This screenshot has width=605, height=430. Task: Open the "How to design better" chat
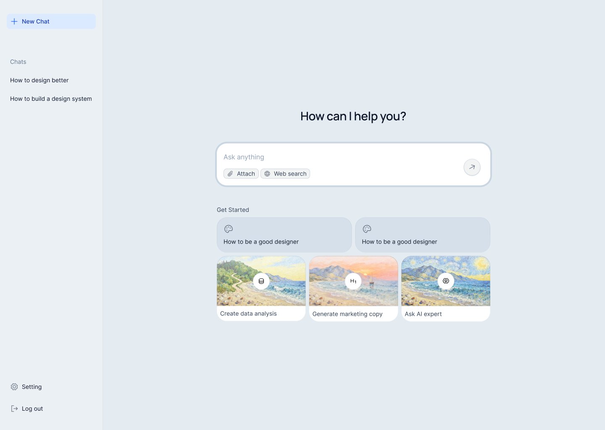coord(39,80)
